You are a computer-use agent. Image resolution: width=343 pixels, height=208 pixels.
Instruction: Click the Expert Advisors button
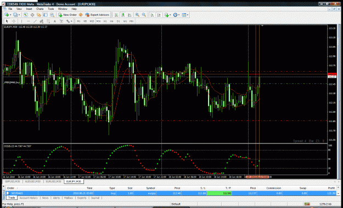coord(97,15)
